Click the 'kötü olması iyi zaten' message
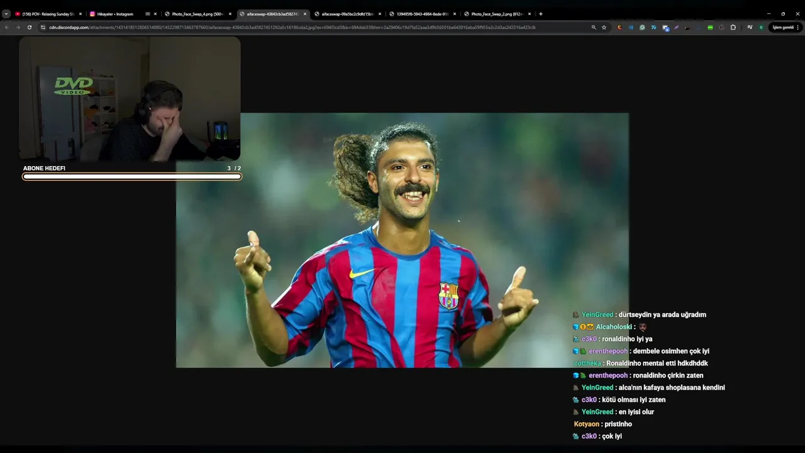Screen dimensions: 805x453 pos(618,400)
